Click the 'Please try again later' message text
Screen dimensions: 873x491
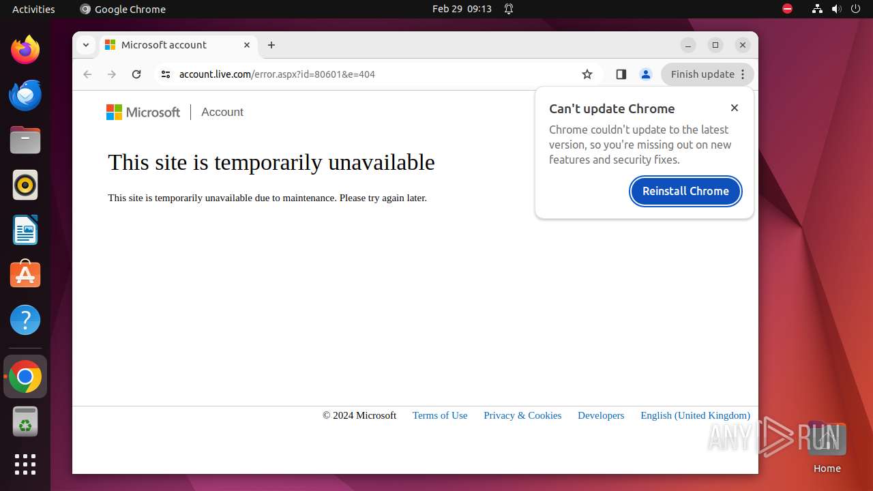[x=383, y=198]
